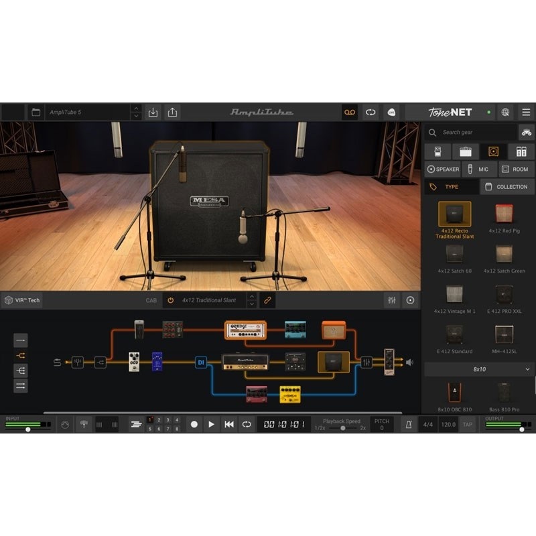This screenshot has height=536, width=536.
Task: Open the rack effects gear category
Action: (x=521, y=151)
